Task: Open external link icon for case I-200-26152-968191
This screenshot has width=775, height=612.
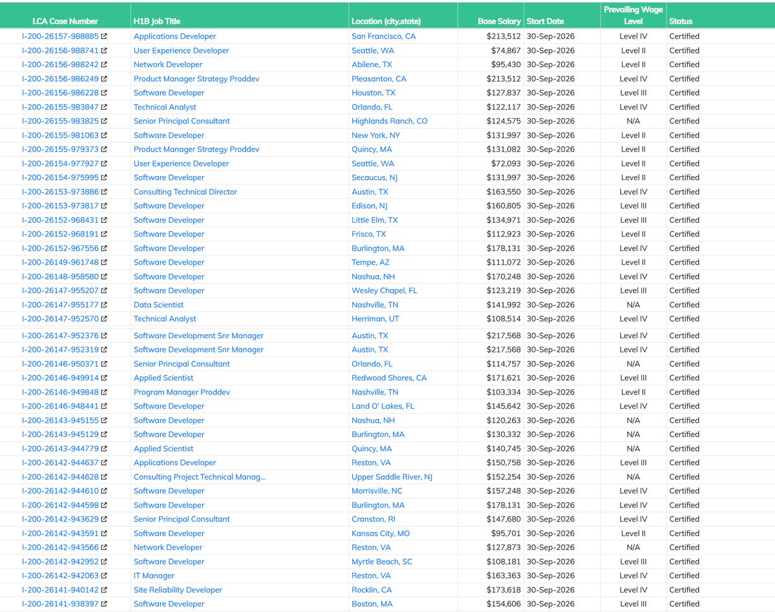Action: pyautogui.click(x=104, y=234)
